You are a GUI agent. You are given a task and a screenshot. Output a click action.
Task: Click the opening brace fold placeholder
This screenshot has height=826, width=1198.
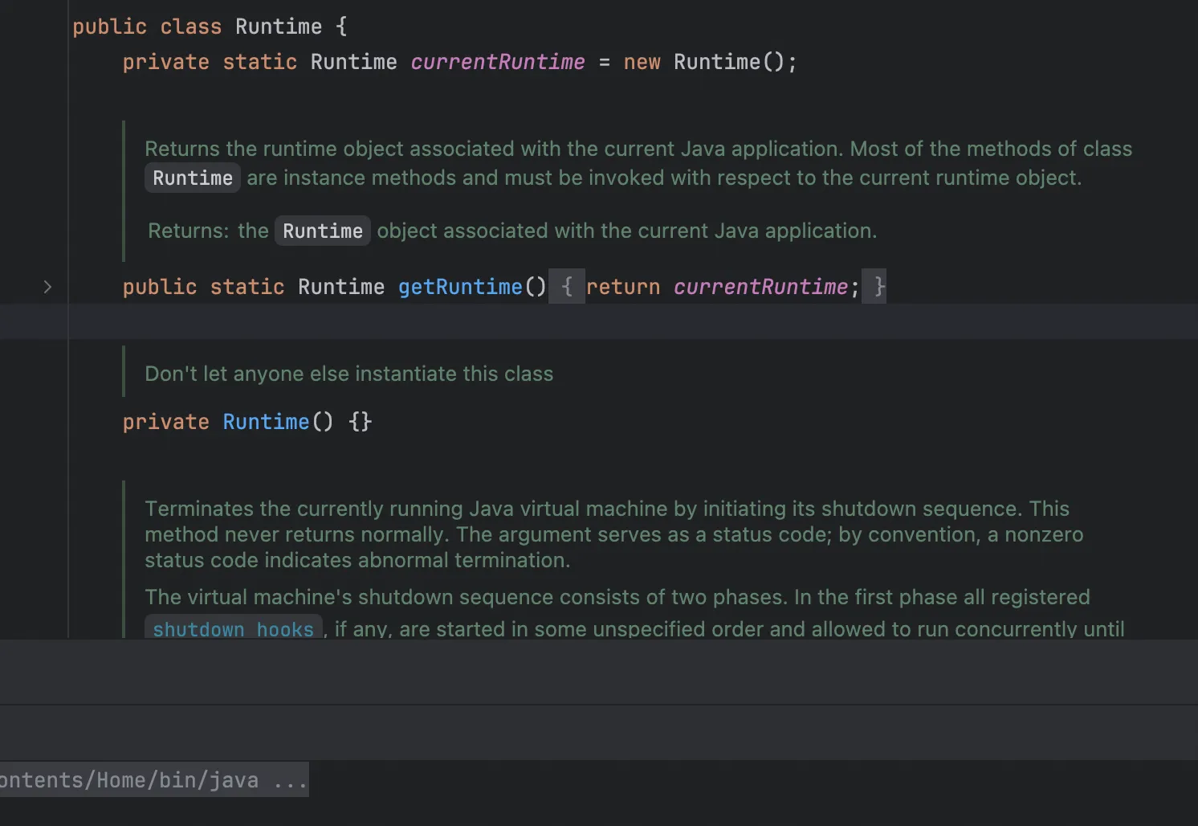(567, 287)
